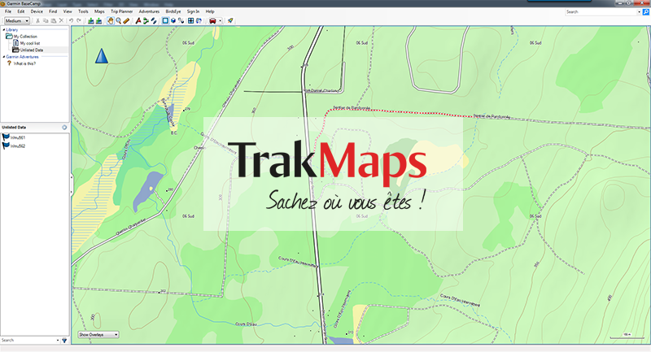651x352 pixels.
Task: Select 'My cool list' in Library
Action: click(29, 43)
